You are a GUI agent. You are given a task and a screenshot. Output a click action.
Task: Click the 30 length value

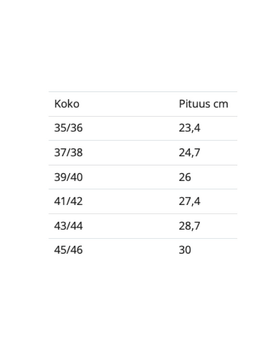[185, 250]
